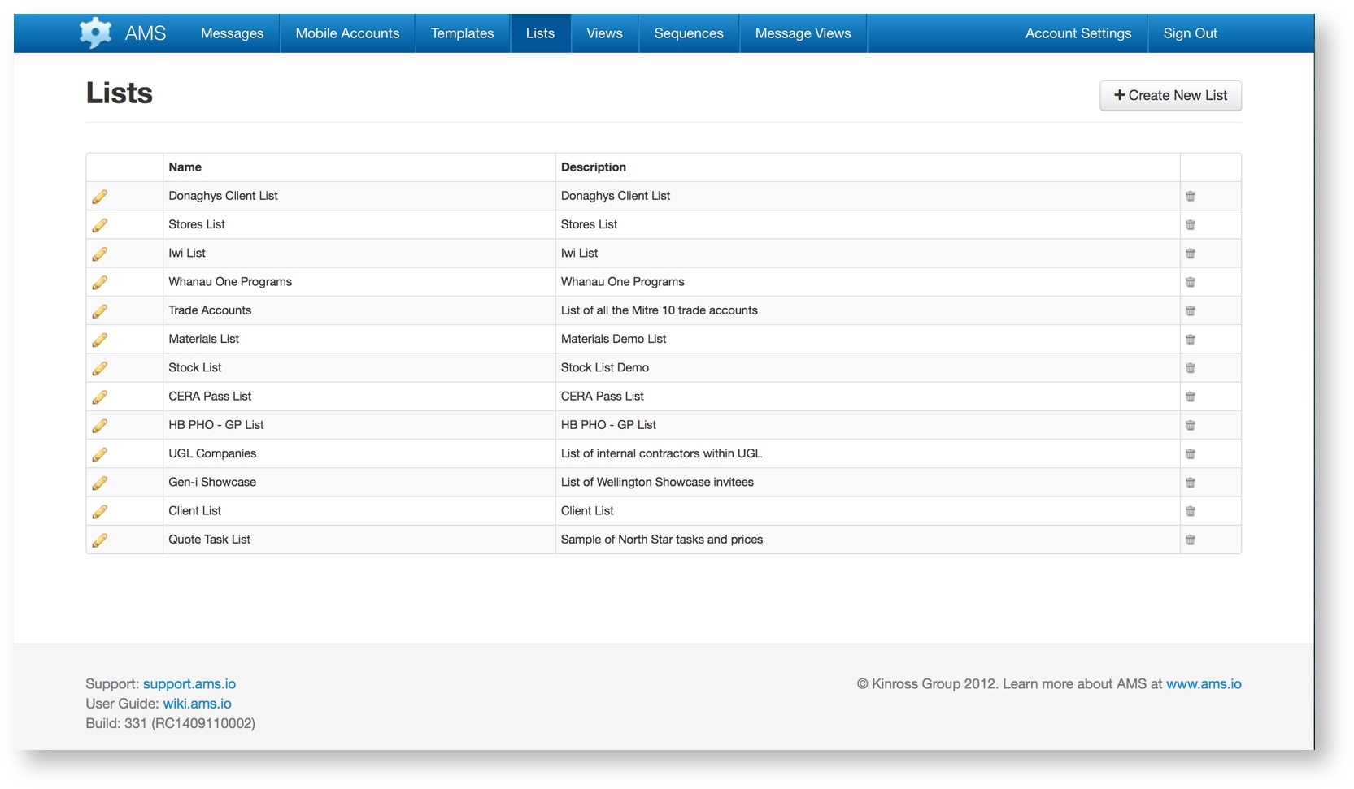Click the Create New List button
The height and width of the screenshot is (789, 1354).
[1170, 95]
